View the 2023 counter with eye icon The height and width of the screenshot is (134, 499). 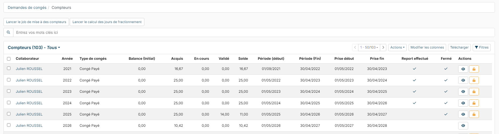tap(463, 92)
